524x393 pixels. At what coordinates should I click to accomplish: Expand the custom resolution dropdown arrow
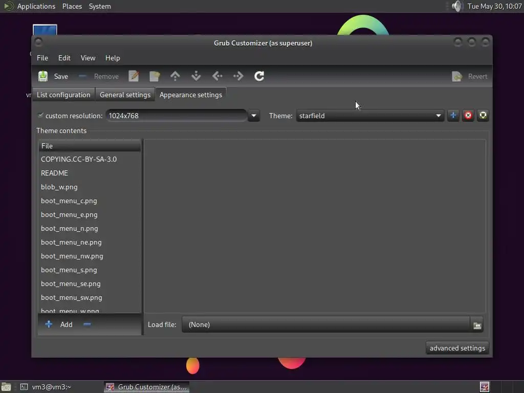click(x=254, y=116)
